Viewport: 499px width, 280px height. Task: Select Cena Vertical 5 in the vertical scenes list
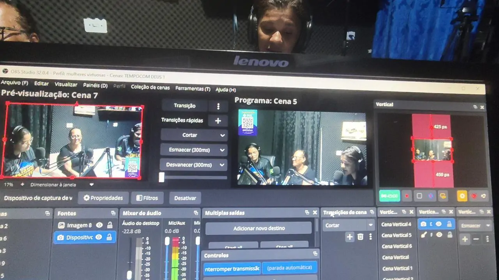[396, 235]
